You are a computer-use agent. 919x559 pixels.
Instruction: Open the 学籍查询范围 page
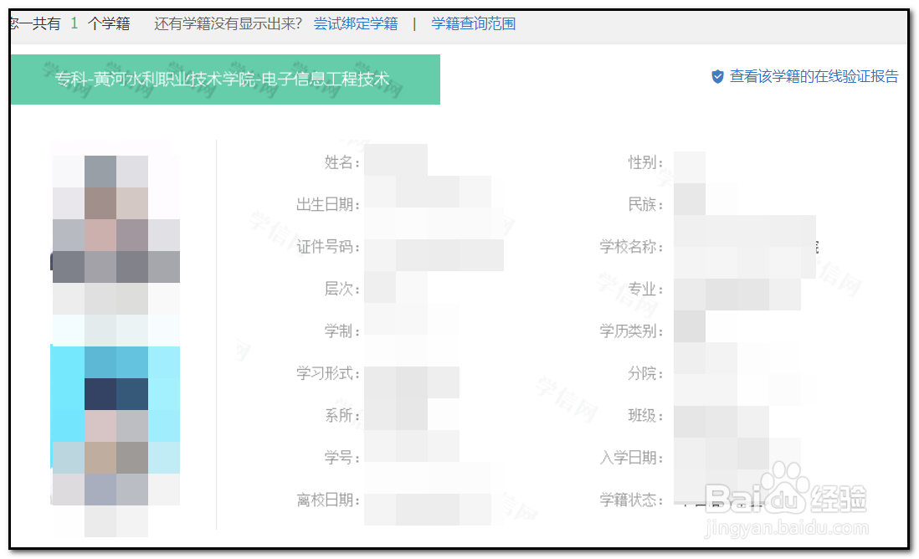(471, 23)
